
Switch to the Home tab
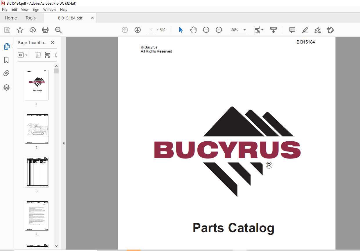(11, 18)
